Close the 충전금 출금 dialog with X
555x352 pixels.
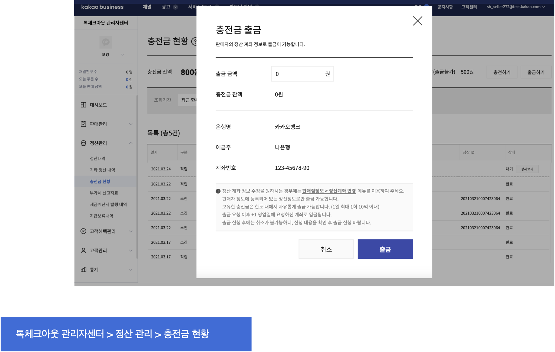point(417,21)
